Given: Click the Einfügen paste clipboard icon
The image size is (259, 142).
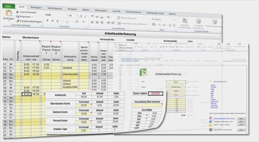Looking at the screenshot, I should (9, 13).
